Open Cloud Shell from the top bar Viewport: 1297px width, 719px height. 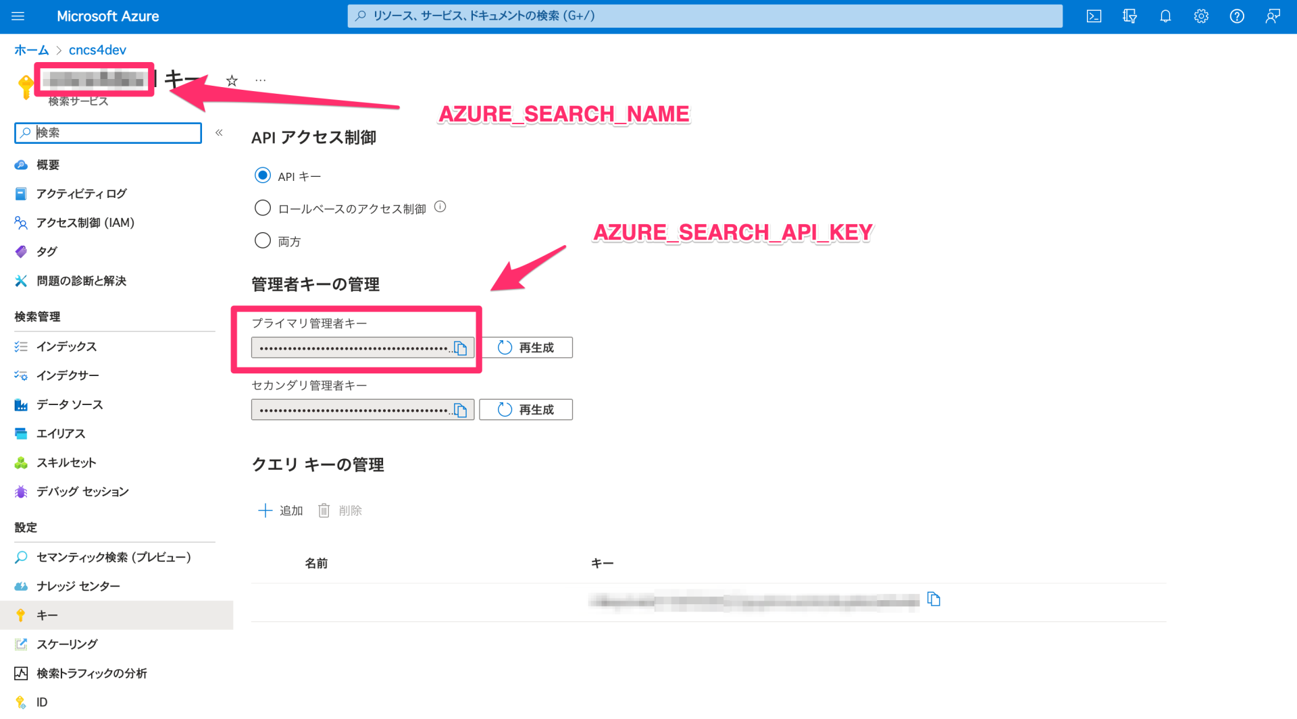point(1094,16)
